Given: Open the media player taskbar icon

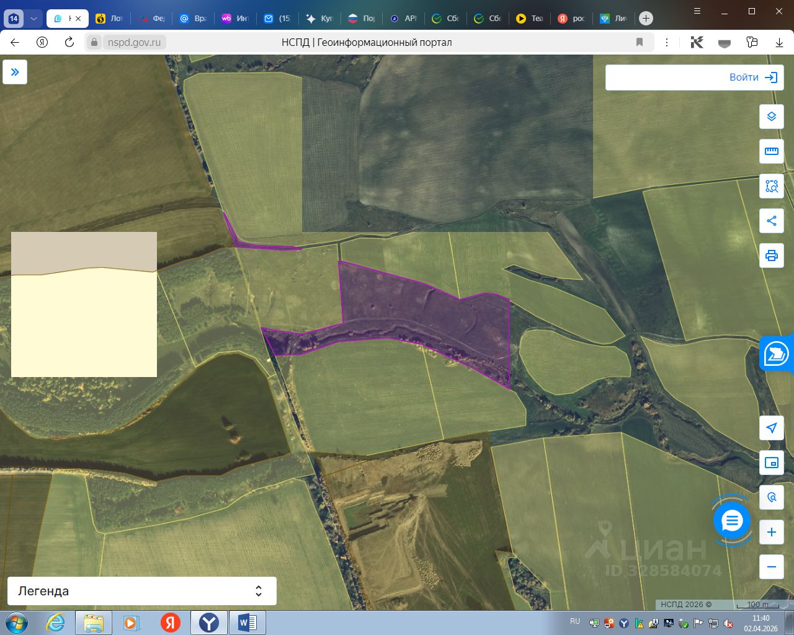Looking at the screenshot, I should pos(132,623).
